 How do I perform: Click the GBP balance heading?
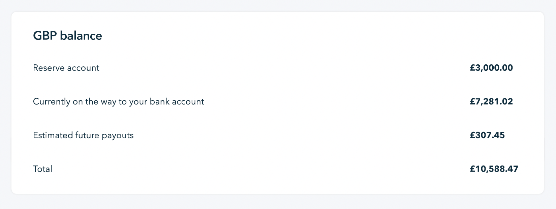(x=67, y=36)
